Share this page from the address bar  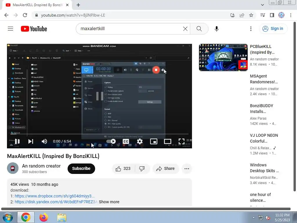[x=242, y=15]
